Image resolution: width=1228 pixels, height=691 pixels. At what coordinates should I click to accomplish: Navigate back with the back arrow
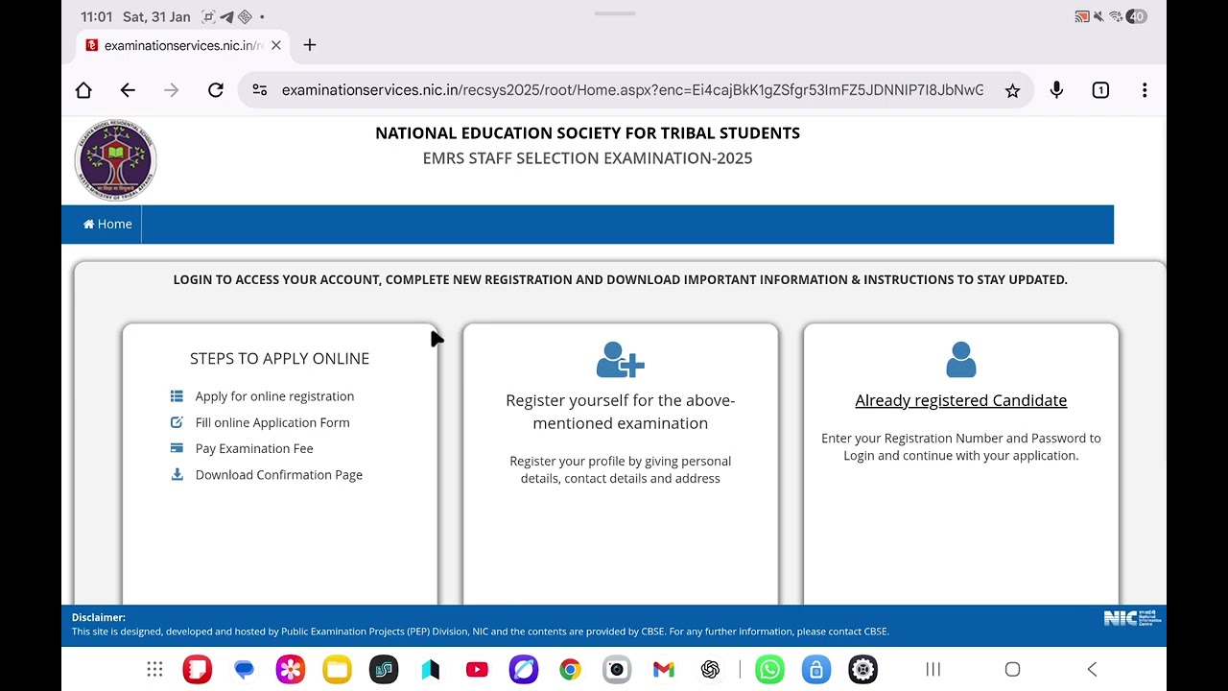tap(128, 90)
